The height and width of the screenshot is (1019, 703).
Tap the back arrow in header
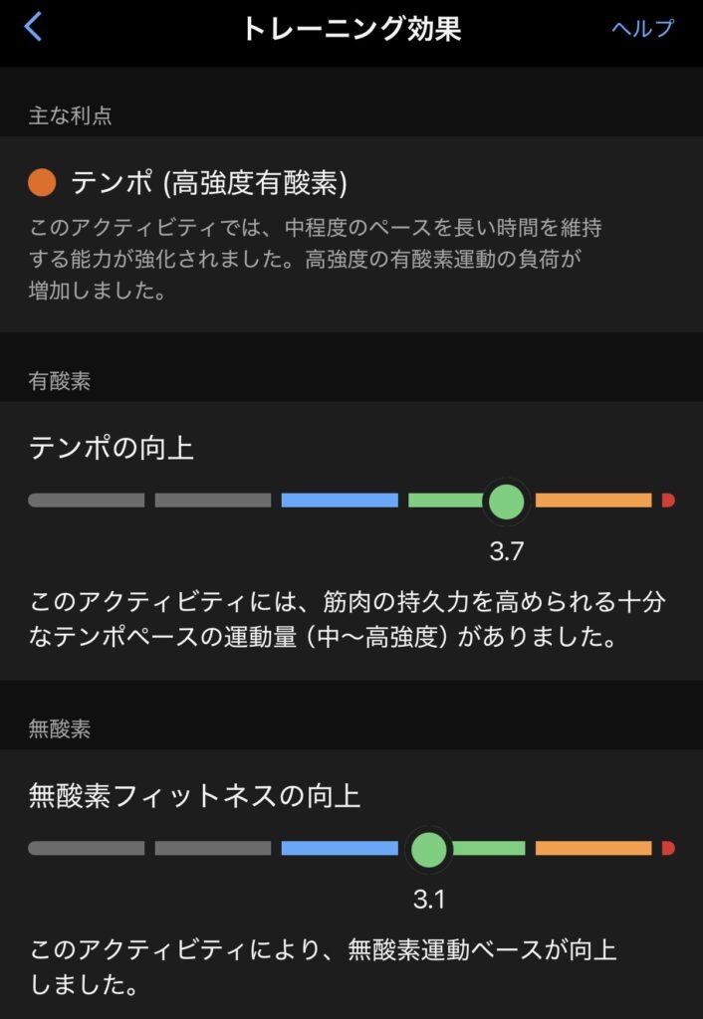pyautogui.click(x=33, y=27)
